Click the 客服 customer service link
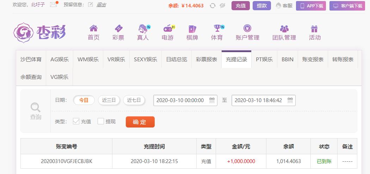This screenshot has width=370, height=174. [x=284, y=6]
